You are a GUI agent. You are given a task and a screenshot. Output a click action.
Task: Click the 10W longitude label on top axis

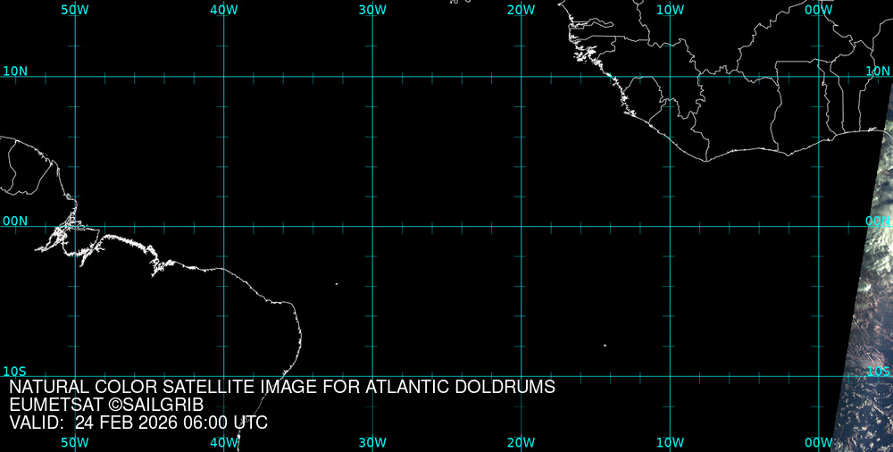pyautogui.click(x=670, y=10)
